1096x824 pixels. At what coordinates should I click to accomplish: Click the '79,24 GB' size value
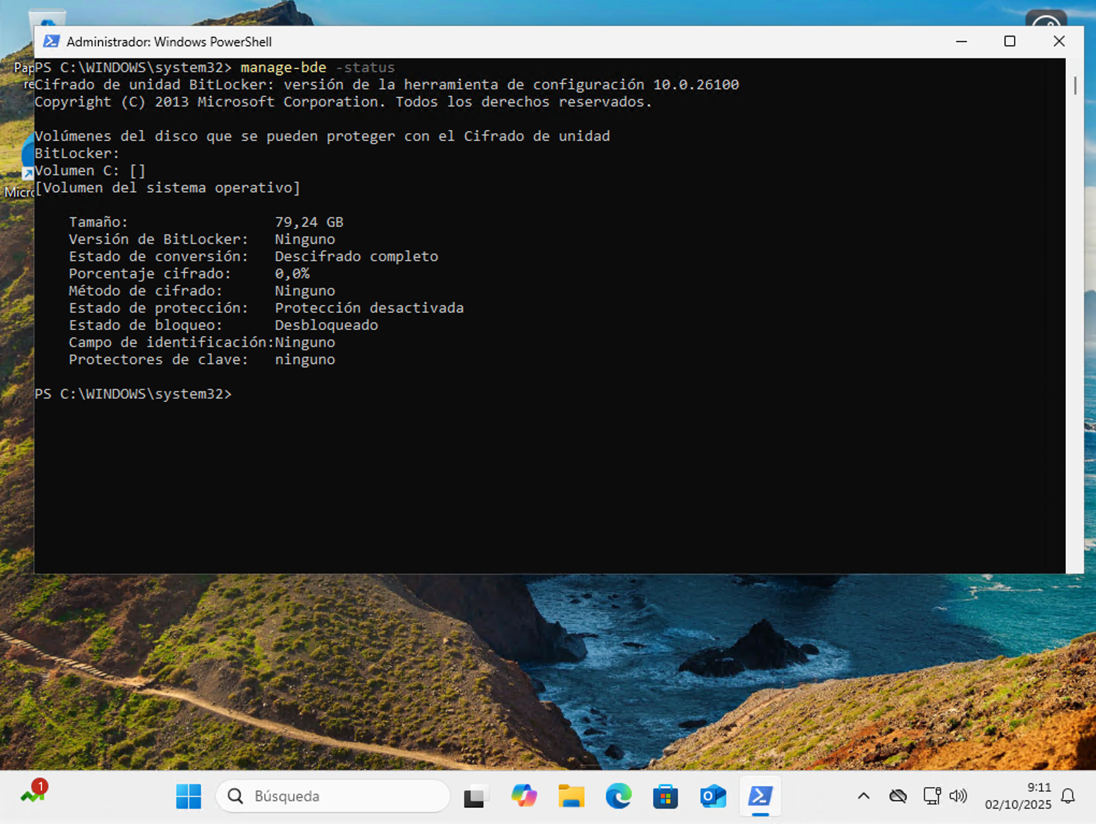tap(309, 222)
